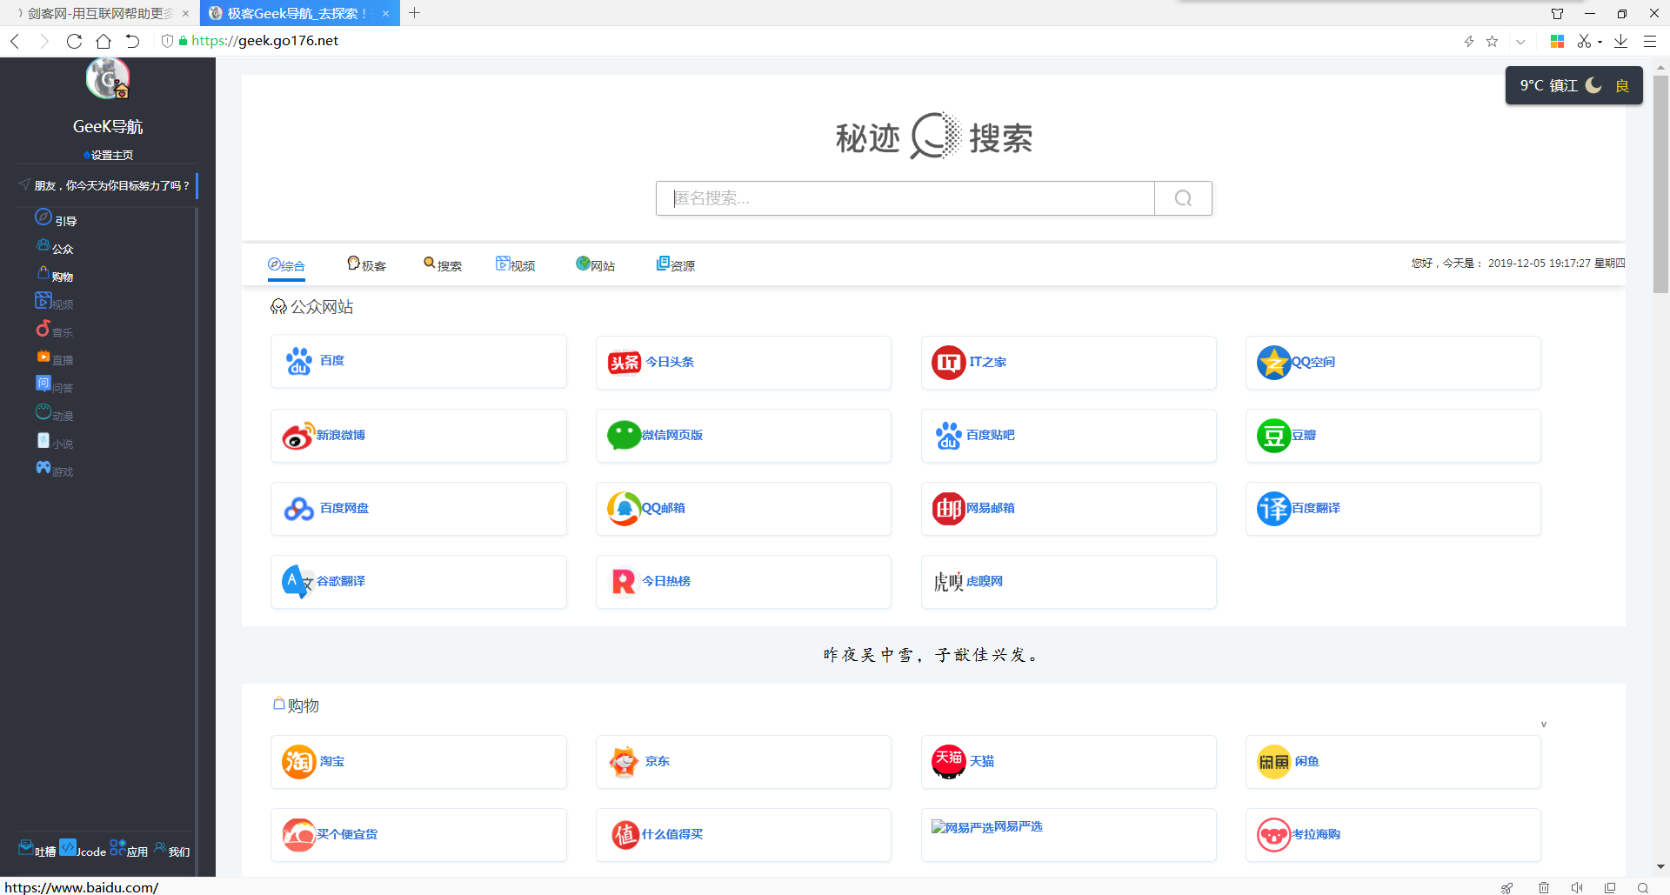Collapse the 购物 section small arrow
This screenshot has height=895, width=1670.
coord(1544,725)
